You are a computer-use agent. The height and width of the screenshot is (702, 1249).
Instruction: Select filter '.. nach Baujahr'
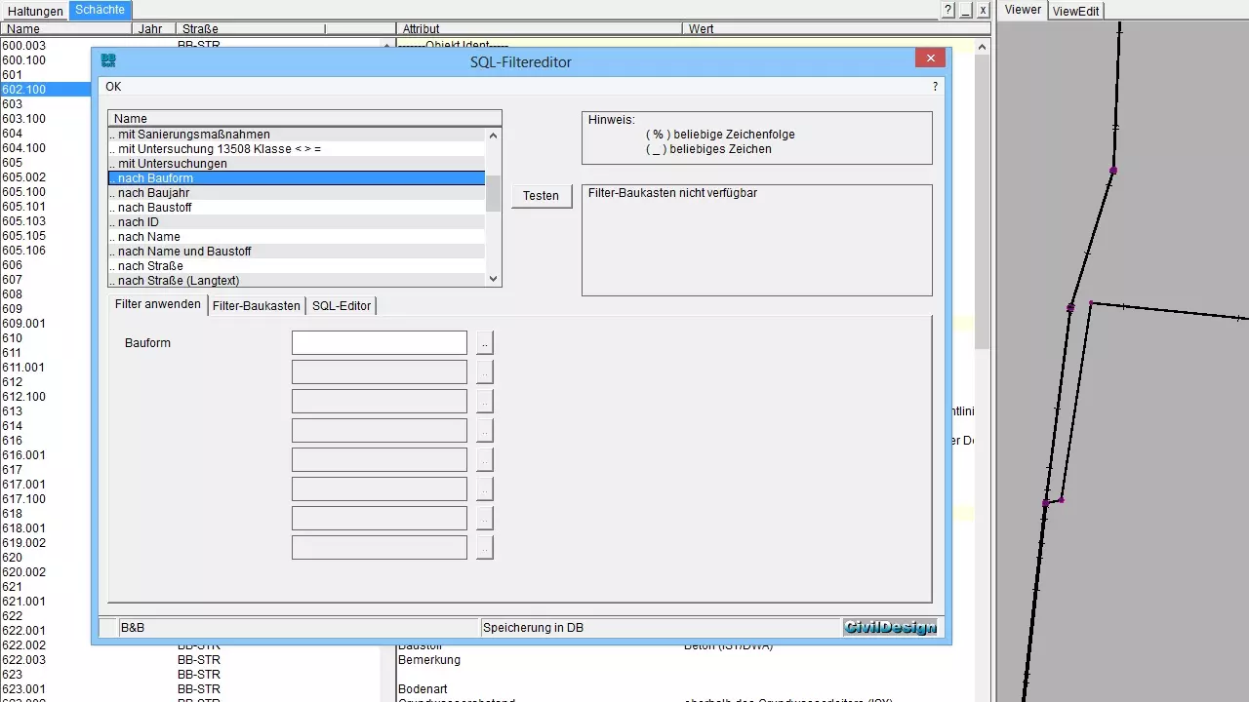297,193
